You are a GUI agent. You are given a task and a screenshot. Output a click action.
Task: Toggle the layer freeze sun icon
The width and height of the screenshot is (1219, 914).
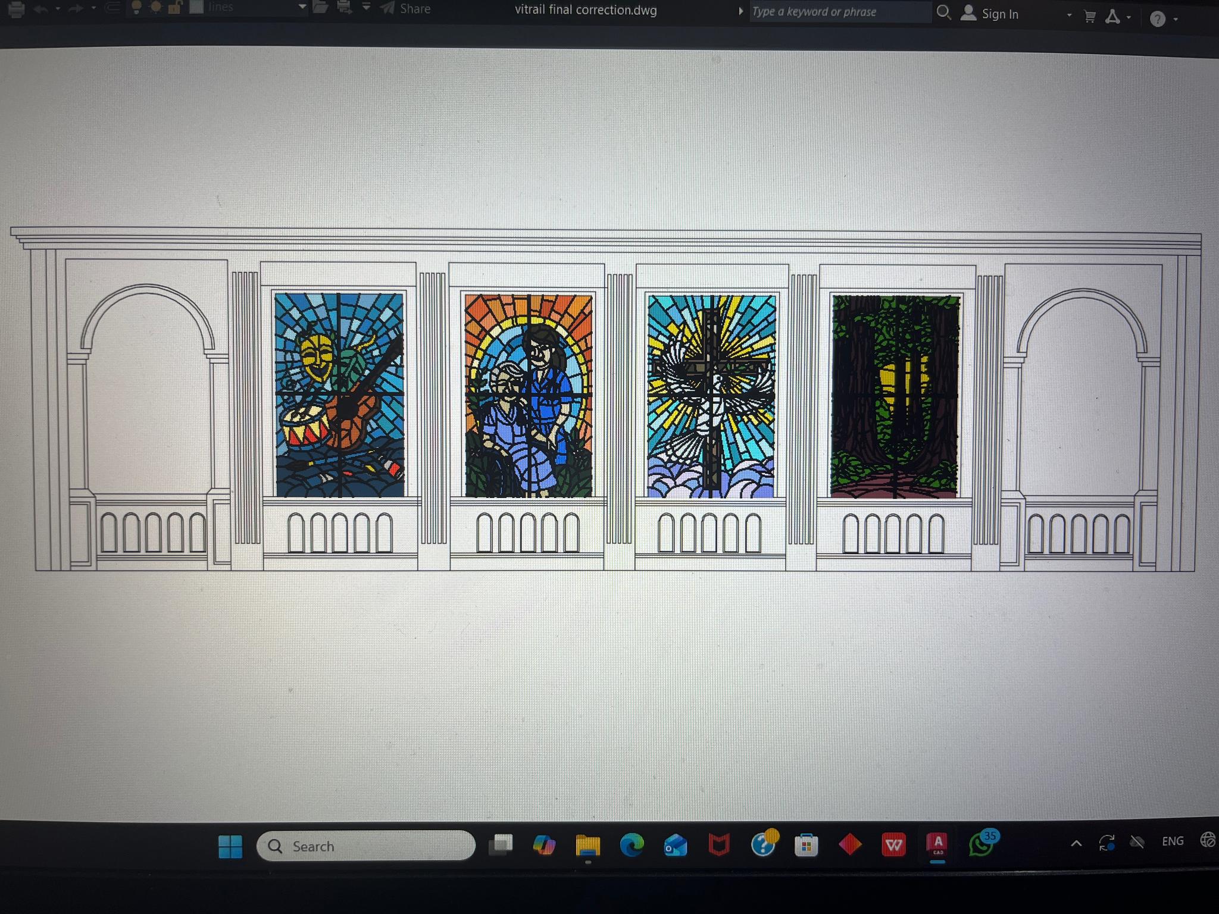pos(156,7)
